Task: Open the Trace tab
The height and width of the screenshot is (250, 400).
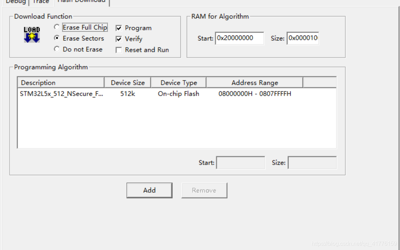Action: 41,2
